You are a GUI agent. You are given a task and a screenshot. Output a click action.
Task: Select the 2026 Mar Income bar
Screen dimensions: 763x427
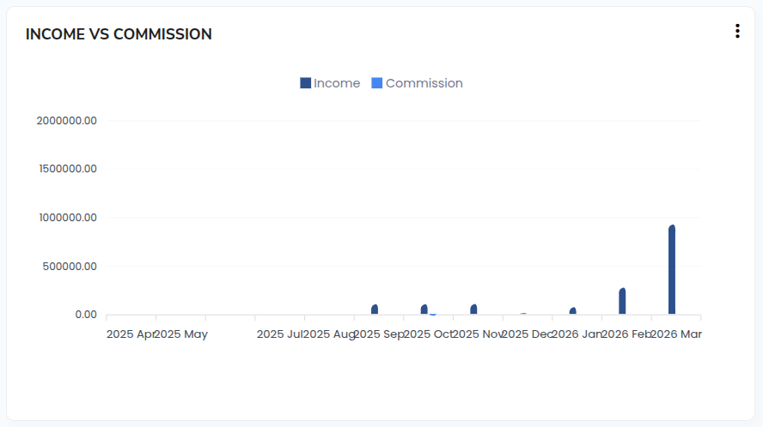[672, 270]
